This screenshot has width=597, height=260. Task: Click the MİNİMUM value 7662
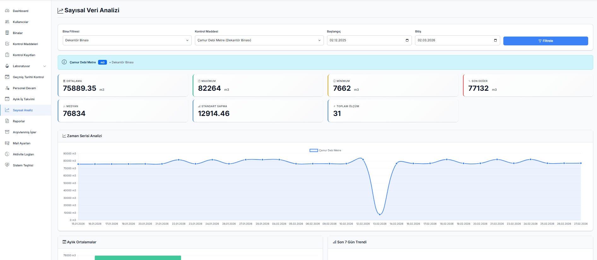coord(342,88)
